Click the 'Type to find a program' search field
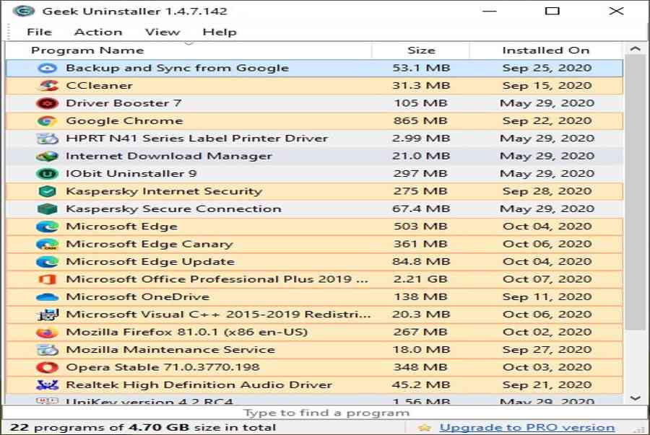Viewport: 650px width, 435px height. coord(326,413)
